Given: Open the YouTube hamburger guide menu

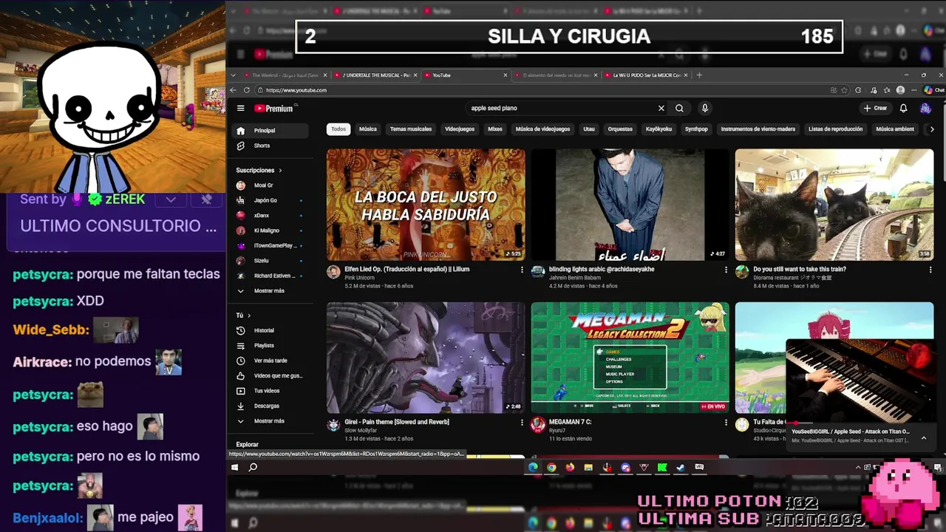Looking at the screenshot, I should click(x=240, y=108).
